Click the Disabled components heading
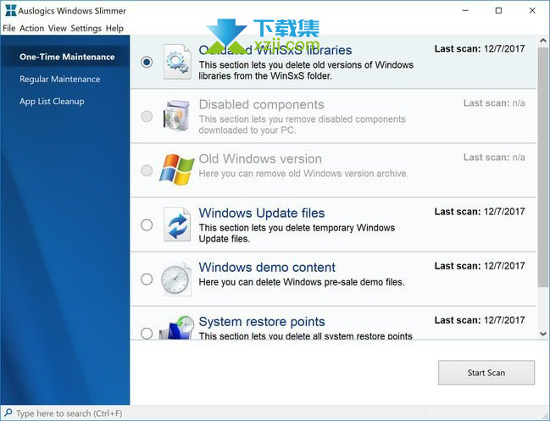The image size is (550, 421). point(261,104)
